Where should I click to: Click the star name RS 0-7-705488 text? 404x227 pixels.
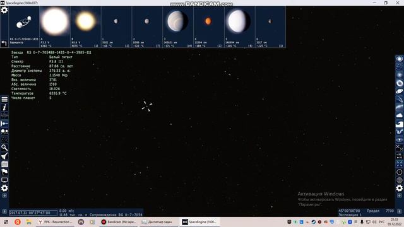click(x=59, y=52)
